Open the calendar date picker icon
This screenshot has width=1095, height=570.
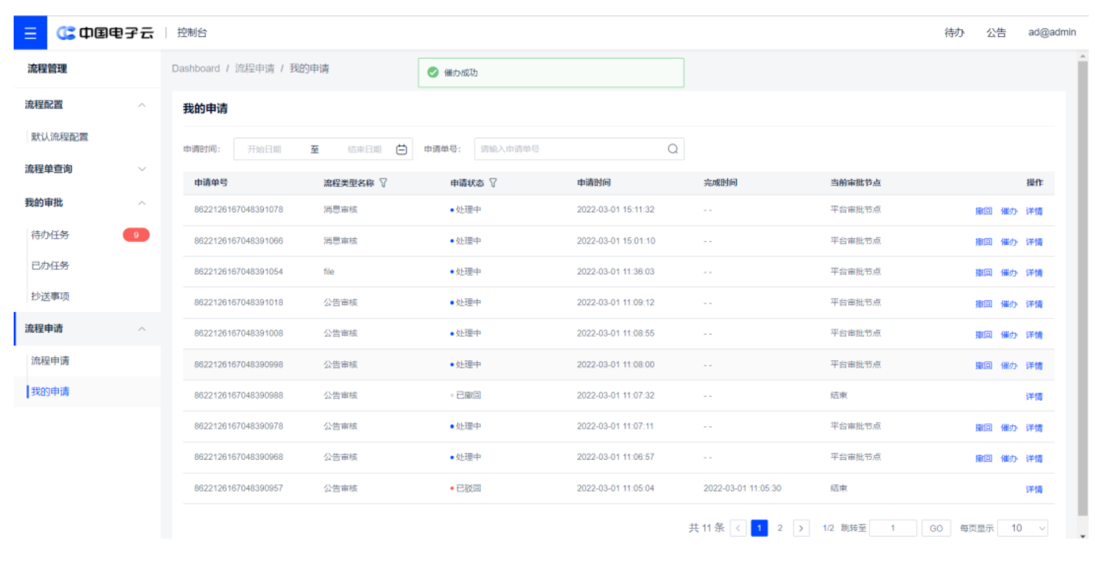pyautogui.click(x=402, y=149)
